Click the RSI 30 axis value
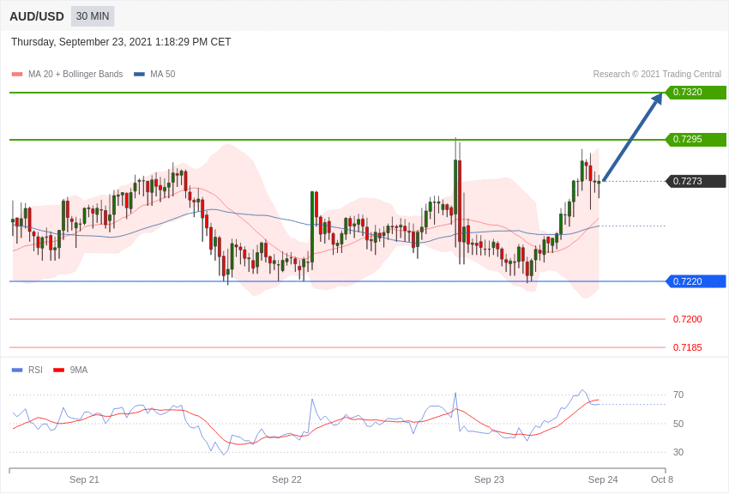The width and height of the screenshot is (729, 494). pos(678,452)
